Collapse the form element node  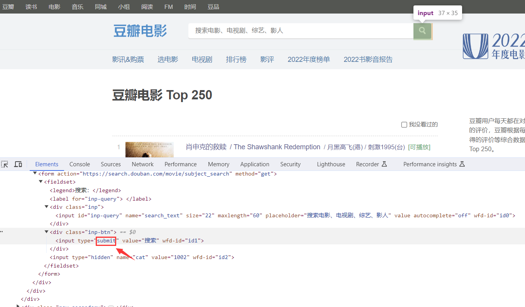35,174
